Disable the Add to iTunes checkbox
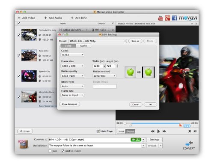The width and height of the screenshot is (214, 164). point(62,151)
